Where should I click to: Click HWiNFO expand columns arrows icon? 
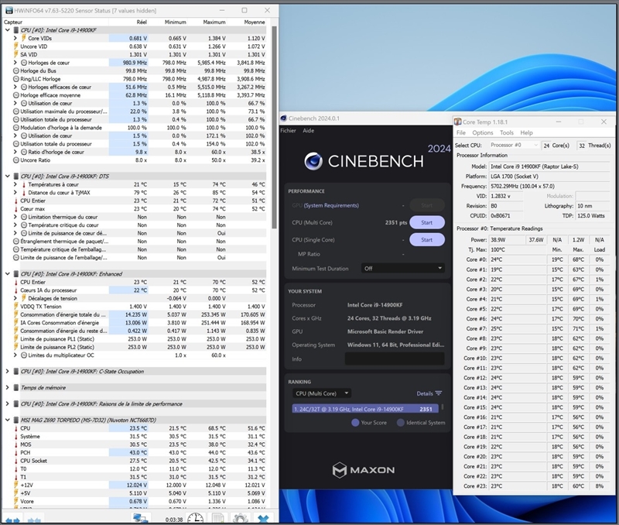(x=11, y=519)
